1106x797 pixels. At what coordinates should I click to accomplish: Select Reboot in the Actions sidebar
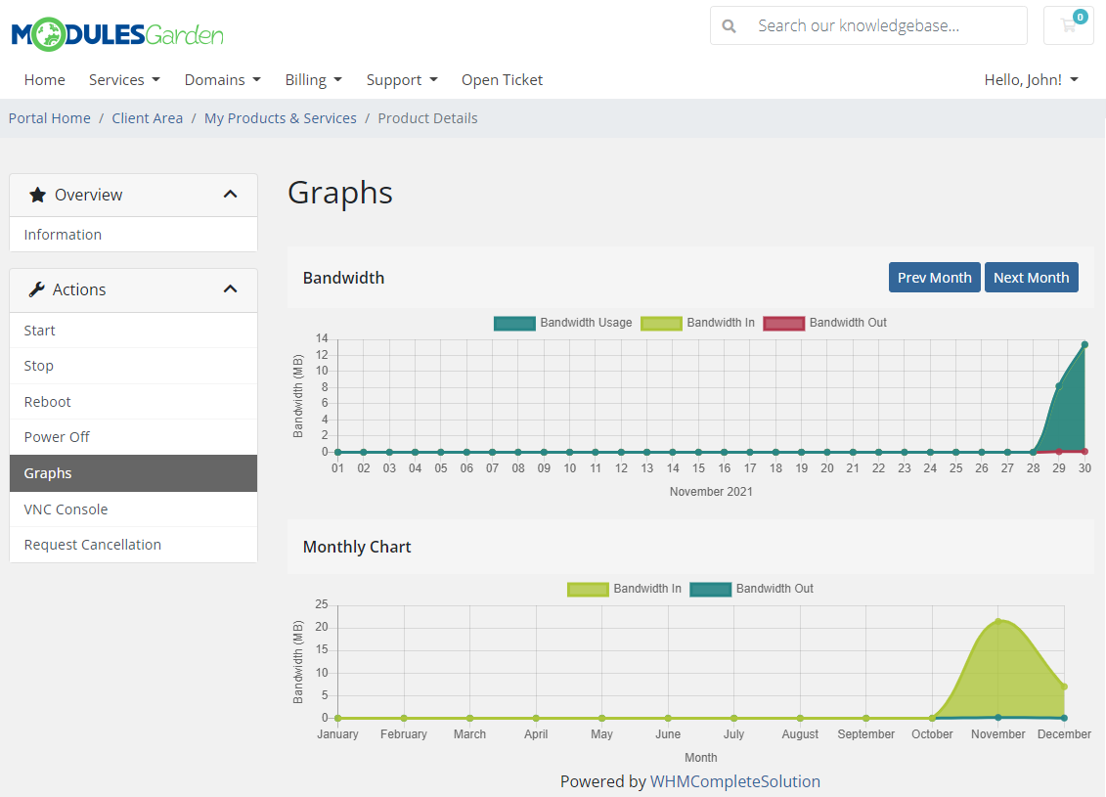point(47,401)
